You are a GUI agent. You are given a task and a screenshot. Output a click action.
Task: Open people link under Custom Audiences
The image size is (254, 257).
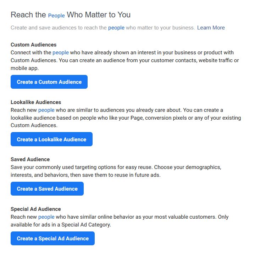(x=61, y=53)
